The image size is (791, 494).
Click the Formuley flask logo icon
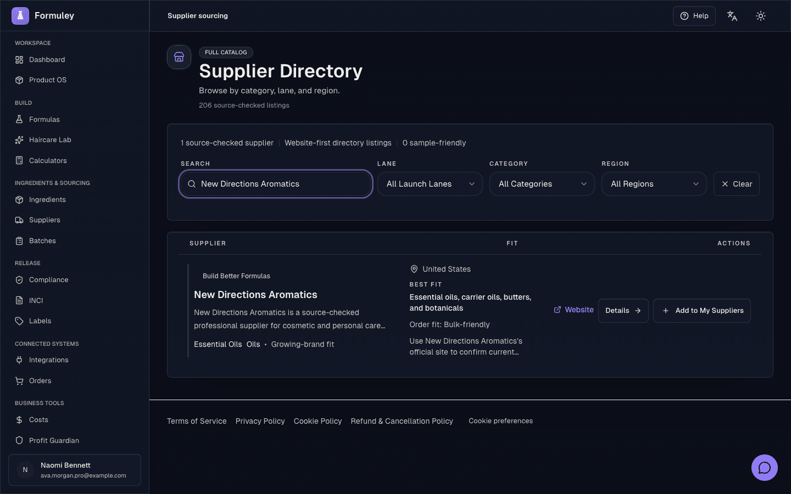20,16
